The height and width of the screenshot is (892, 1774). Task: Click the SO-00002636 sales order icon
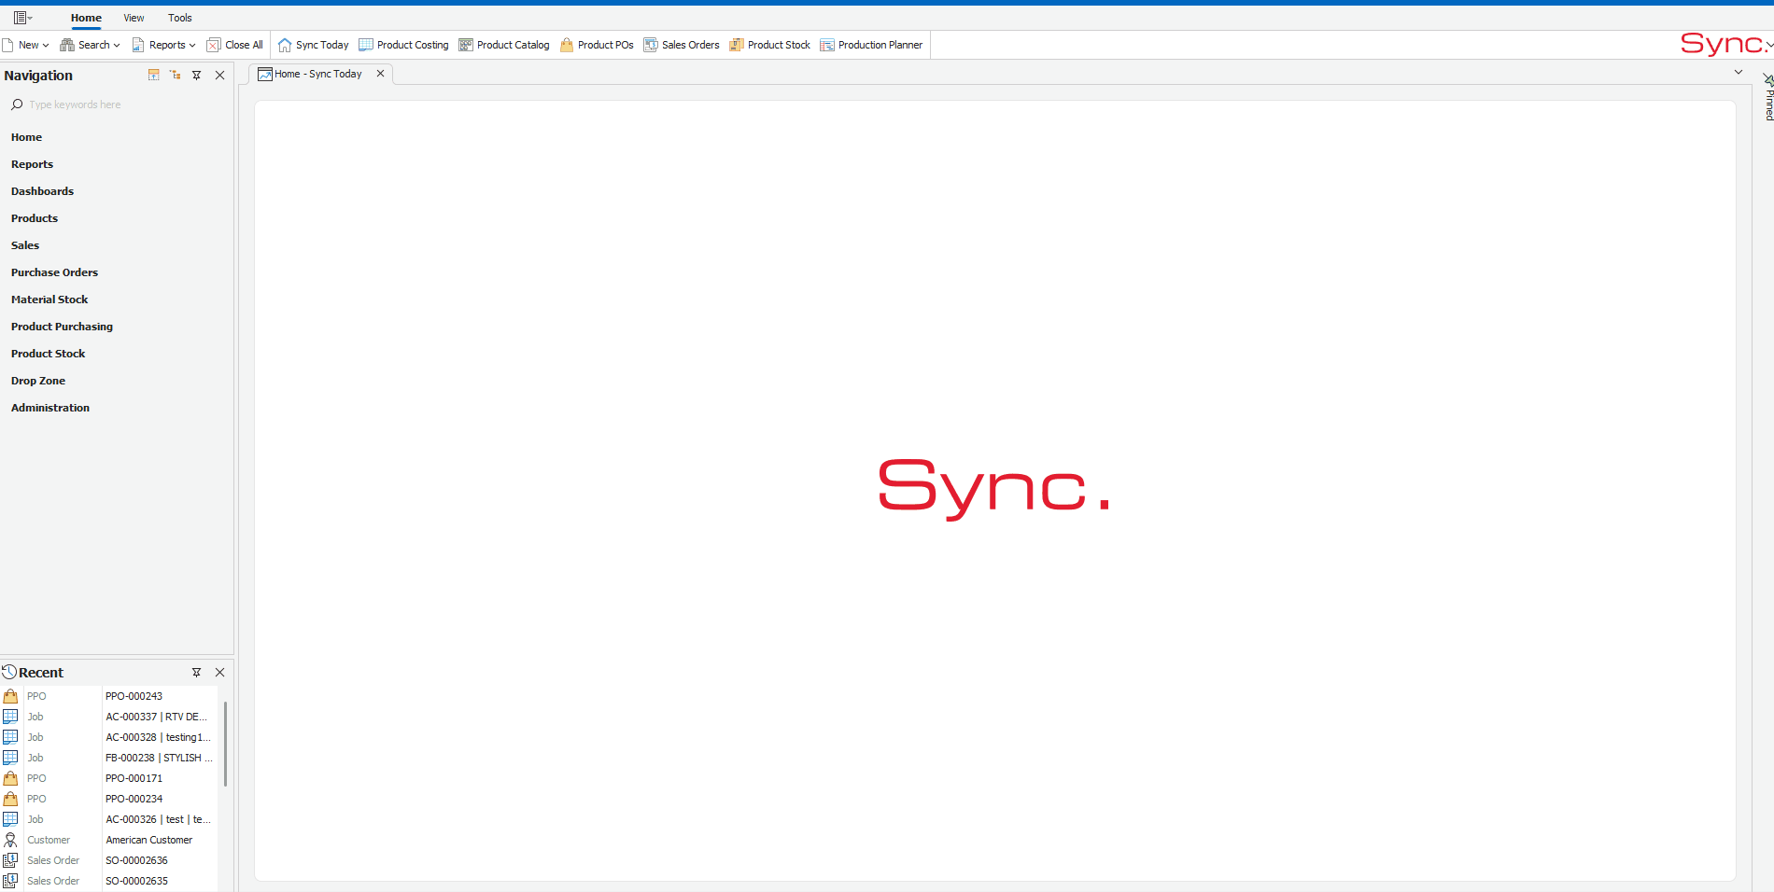click(x=10, y=860)
